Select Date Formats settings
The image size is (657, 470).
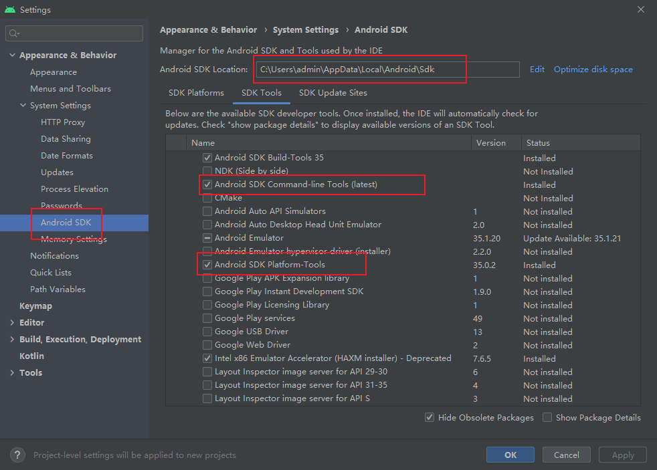[67, 156]
